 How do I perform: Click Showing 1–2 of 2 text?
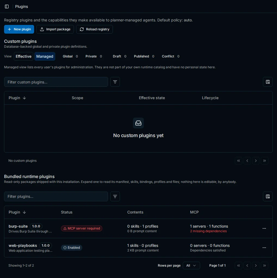pos(21,266)
